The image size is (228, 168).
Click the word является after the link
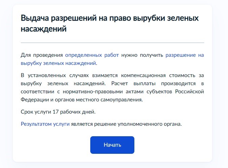click(x=82, y=124)
